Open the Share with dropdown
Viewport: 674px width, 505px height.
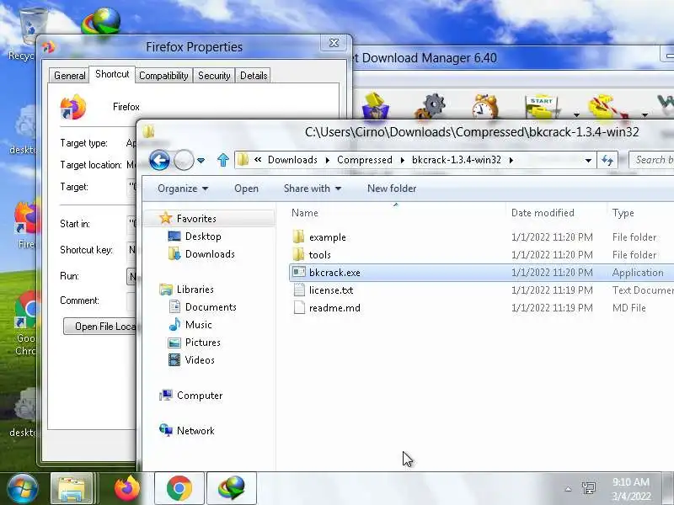coord(313,189)
